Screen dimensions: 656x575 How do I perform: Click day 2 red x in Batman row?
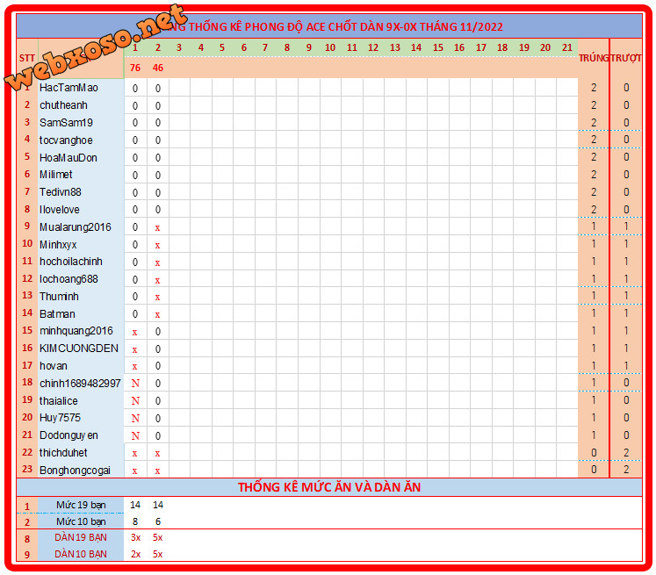click(157, 315)
